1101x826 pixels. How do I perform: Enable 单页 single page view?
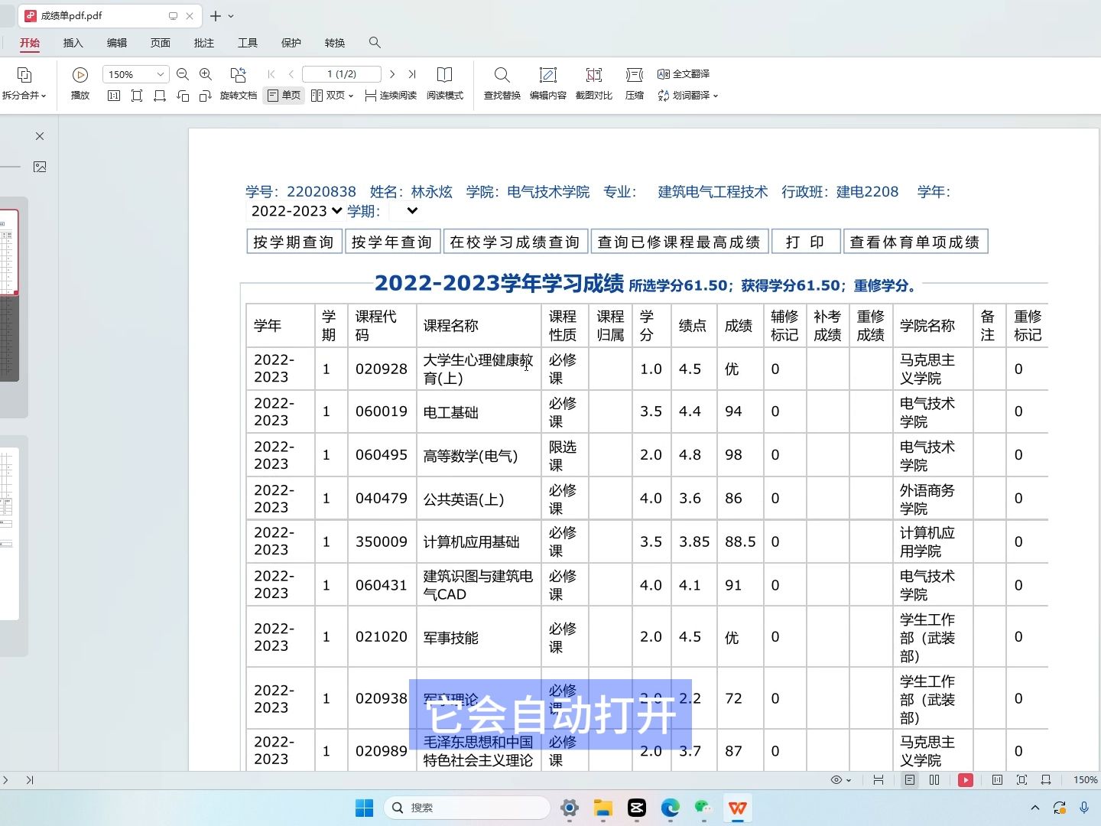pos(284,96)
